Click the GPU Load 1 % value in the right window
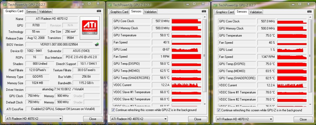Screen dimensions: 316x125 [x=267, y=50]
